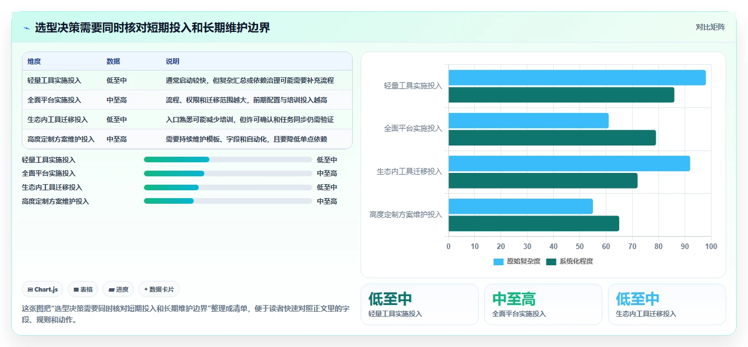This screenshot has height=347, width=748.
Task: Click the 系统化程度 bar for 全面平台实施投入
Action: point(552,138)
